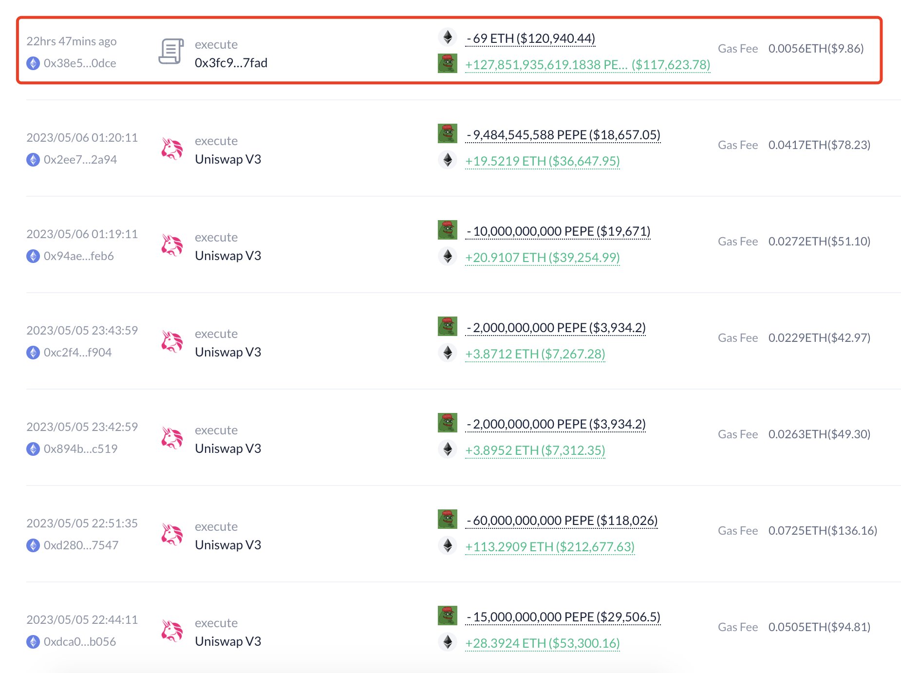The height and width of the screenshot is (673, 901).
Task: Open contract address 0x3fc9...7fad
Action: pyautogui.click(x=231, y=63)
